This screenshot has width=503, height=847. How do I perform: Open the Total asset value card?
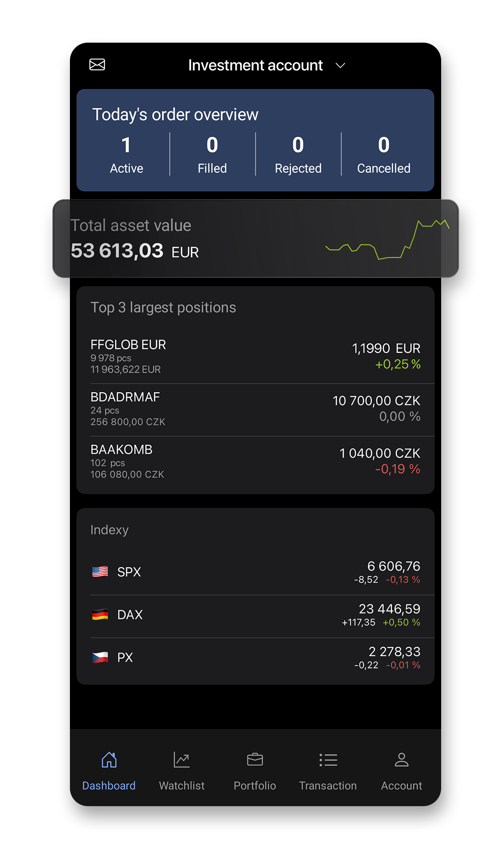point(179,239)
